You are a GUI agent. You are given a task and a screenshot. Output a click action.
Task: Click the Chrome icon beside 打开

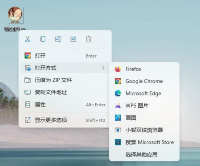coord(28,56)
